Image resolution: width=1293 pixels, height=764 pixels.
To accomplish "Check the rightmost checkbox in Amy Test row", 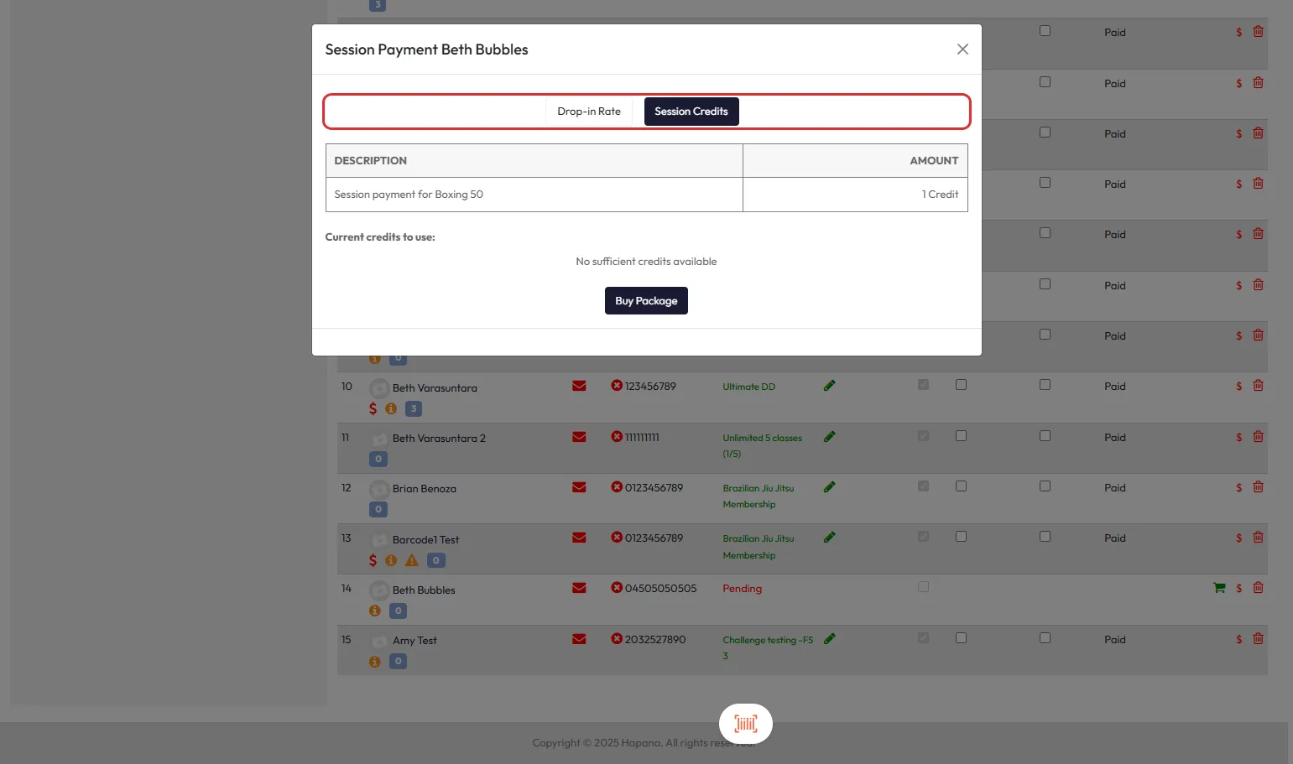I will 1045,638.
